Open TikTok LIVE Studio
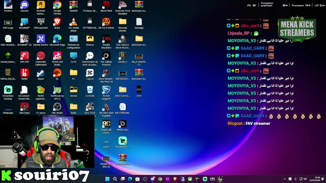This screenshot has height=183, width=326. pyautogui.click(x=57, y=59)
